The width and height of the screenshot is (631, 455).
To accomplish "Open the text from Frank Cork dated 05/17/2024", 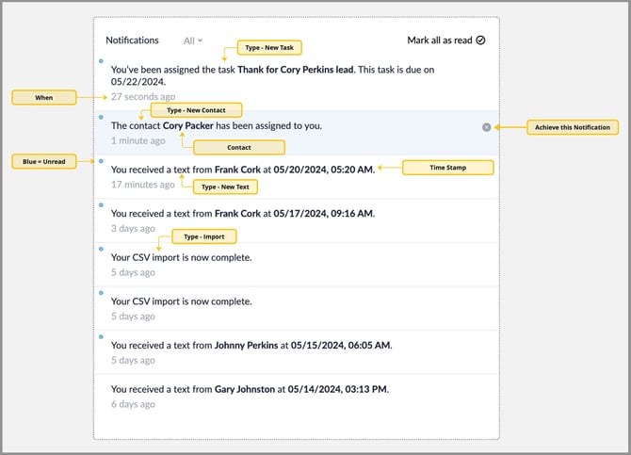I will [243, 214].
